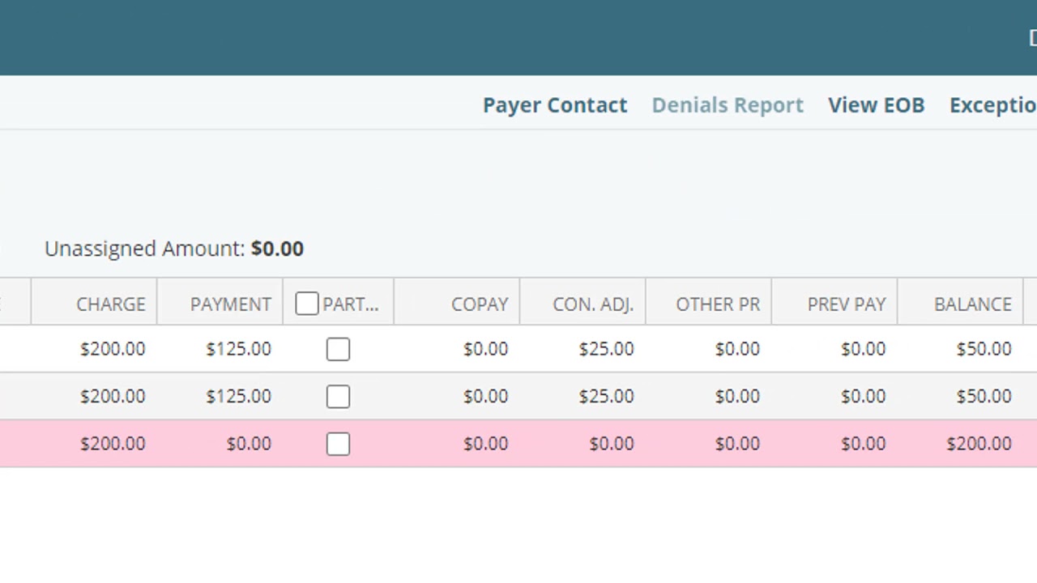Sort by the CHARGE column header
This screenshot has width=1037, height=583.
click(111, 304)
